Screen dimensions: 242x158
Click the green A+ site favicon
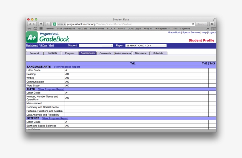click(x=55, y=24)
